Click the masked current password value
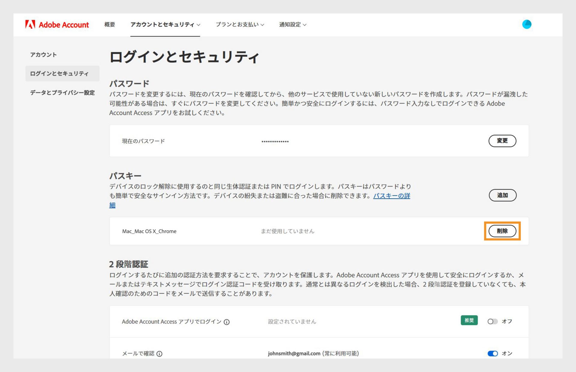576x372 pixels. pos(275,141)
